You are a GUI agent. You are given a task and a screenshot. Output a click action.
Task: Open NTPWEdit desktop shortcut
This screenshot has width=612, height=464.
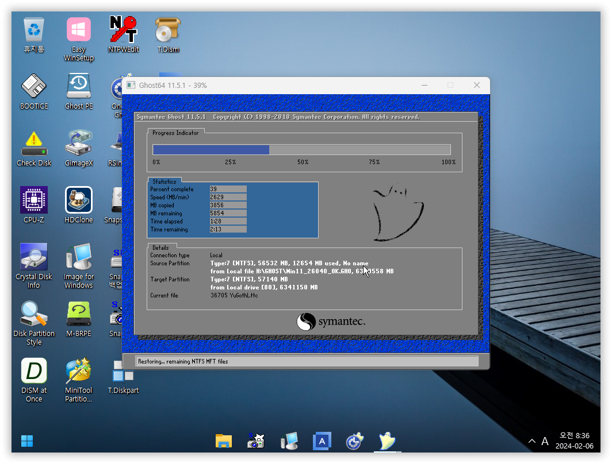pyautogui.click(x=123, y=35)
